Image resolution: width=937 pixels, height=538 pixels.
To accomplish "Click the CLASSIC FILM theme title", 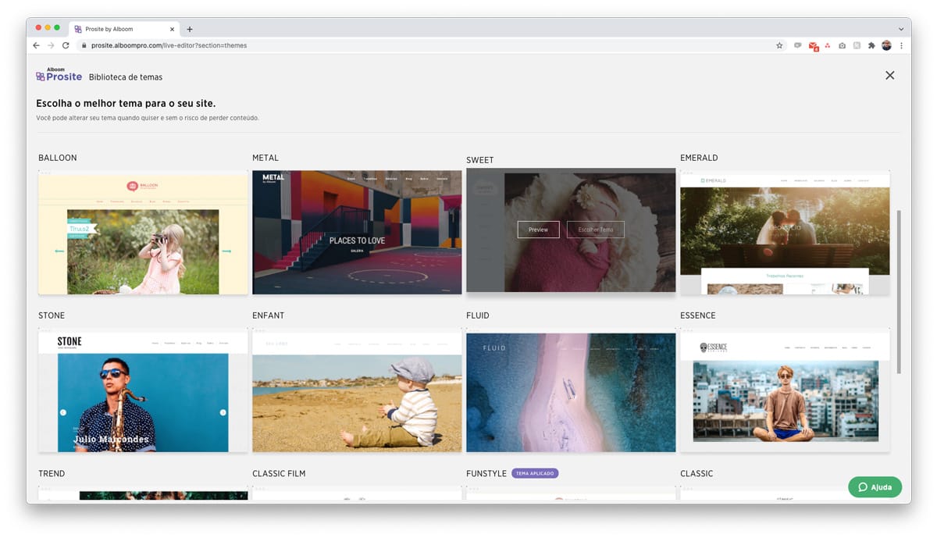I will point(279,473).
